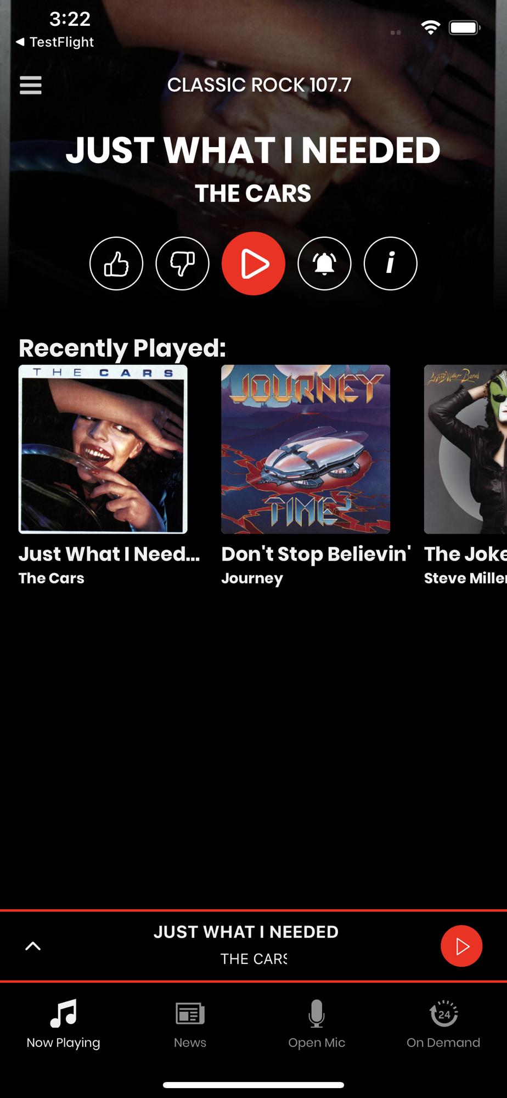The image size is (507, 1098).
Task: Open song info with the i icon
Action: pyautogui.click(x=391, y=264)
